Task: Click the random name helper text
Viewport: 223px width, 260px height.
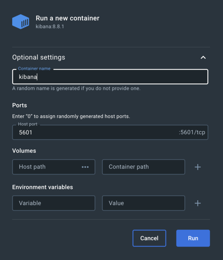Action: pos(76,88)
